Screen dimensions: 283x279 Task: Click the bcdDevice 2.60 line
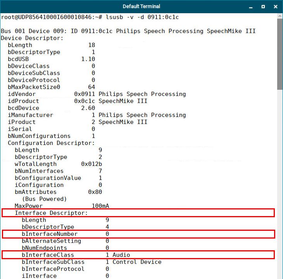pyautogui.click(x=52, y=108)
